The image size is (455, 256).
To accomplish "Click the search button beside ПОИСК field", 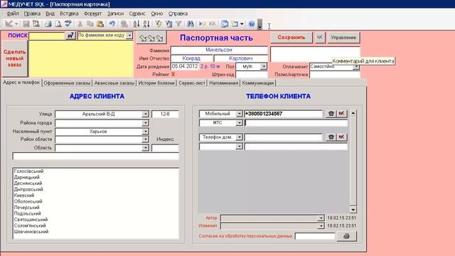I will click(x=70, y=36).
